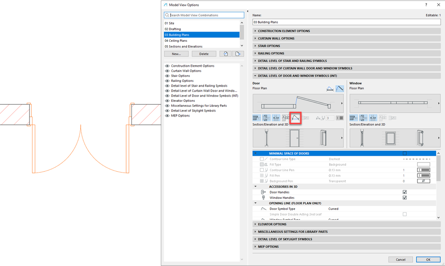
Task: Toggle first window floor plan wall hatch icon
Action: click(353, 118)
